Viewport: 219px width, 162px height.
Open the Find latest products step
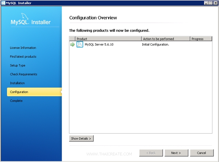[x=23, y=57]
